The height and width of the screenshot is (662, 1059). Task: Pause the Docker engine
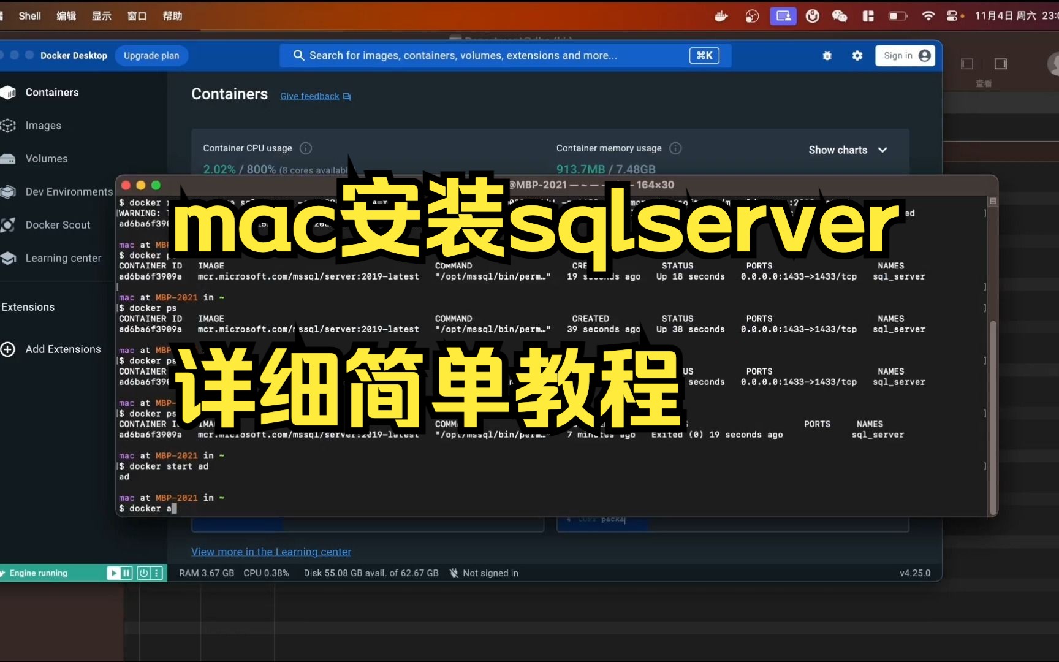[126, 573]
